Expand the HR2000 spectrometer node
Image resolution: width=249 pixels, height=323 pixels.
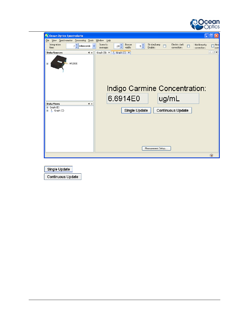47,64
